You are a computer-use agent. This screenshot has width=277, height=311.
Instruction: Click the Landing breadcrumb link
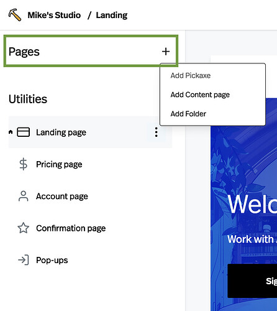[112, 15]
